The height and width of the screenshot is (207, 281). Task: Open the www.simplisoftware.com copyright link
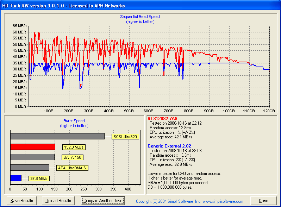189,201
